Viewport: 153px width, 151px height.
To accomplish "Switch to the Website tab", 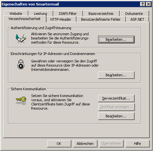I will [x=16, y=14].
